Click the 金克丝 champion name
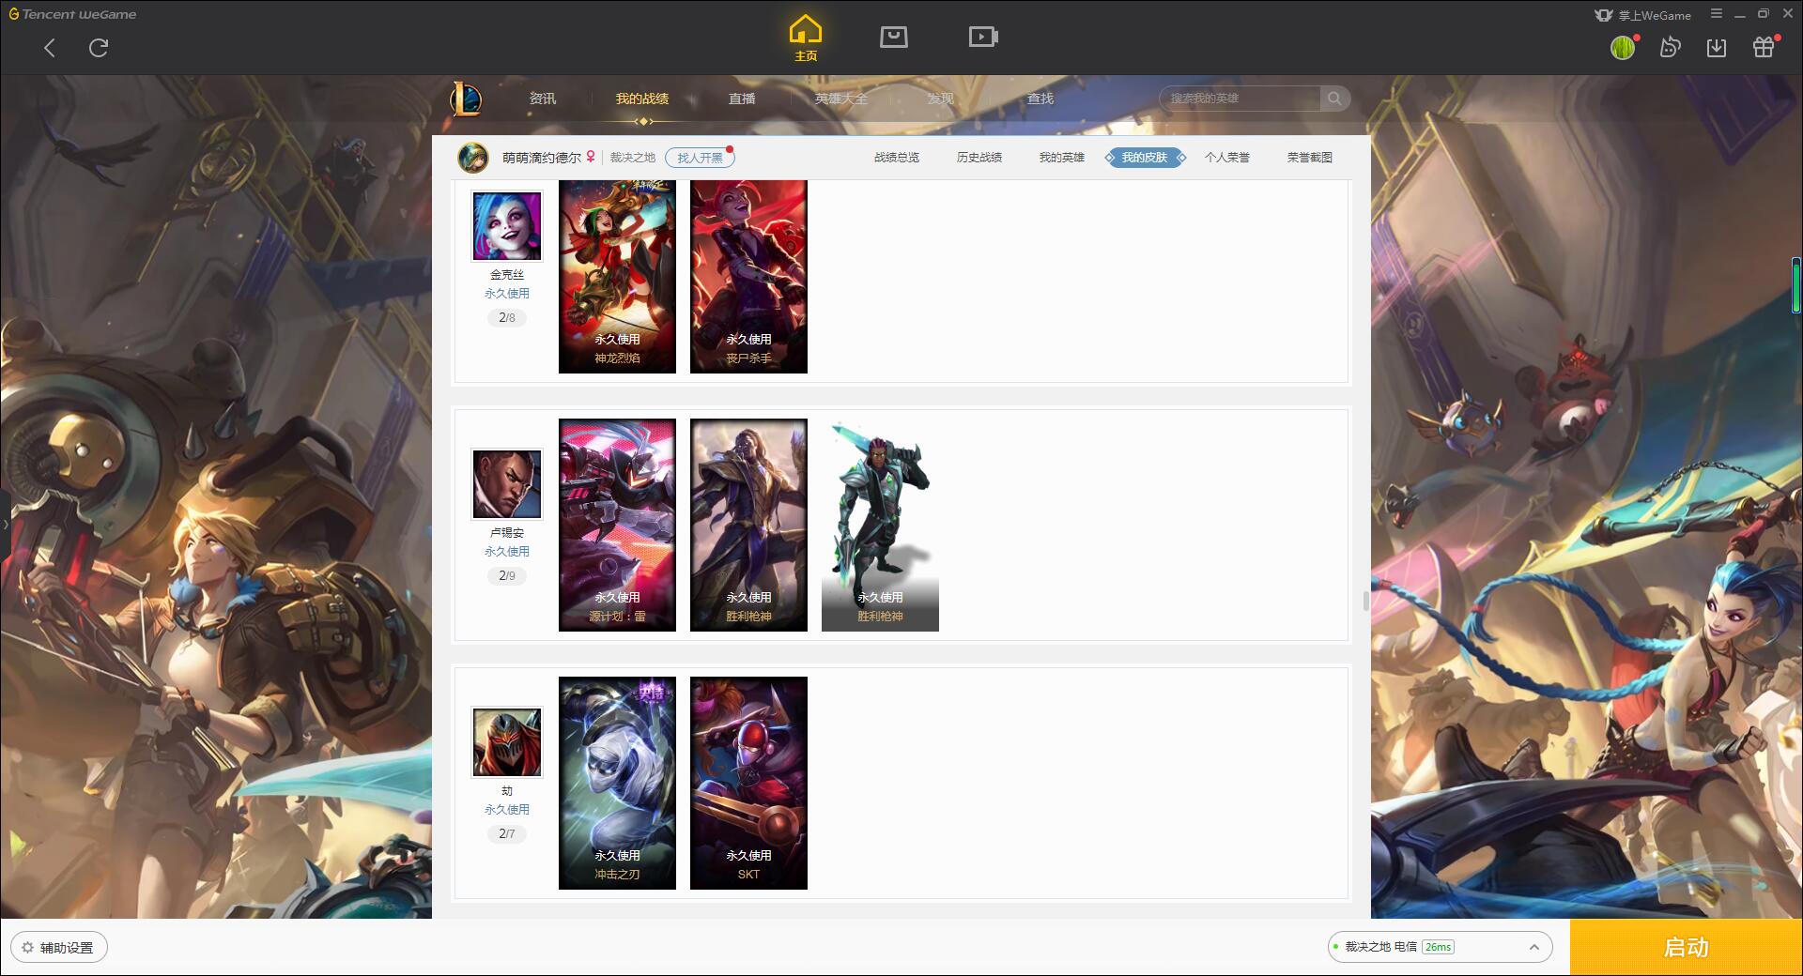 [x=507, y=275]
